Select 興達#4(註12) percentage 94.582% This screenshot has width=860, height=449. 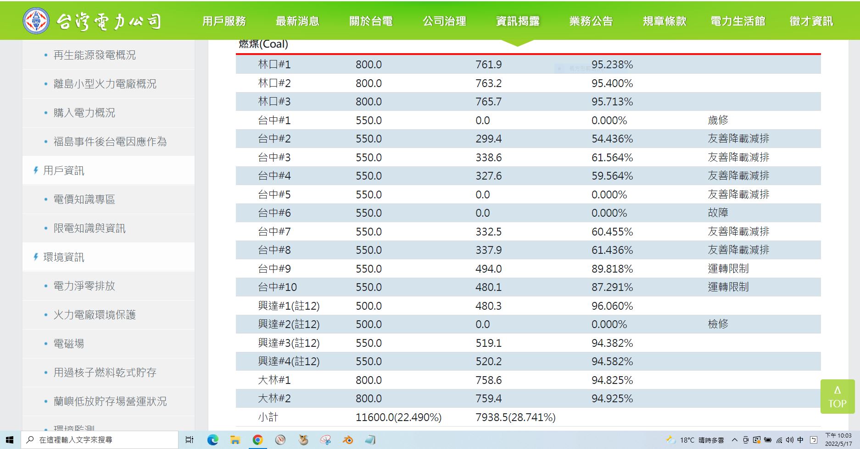pos(612,361)
